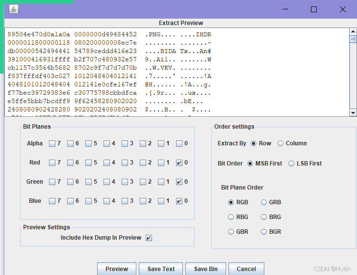Choose Extract By Row option
Viewport: 357px width, 275px height.
[x=254, y=143]
